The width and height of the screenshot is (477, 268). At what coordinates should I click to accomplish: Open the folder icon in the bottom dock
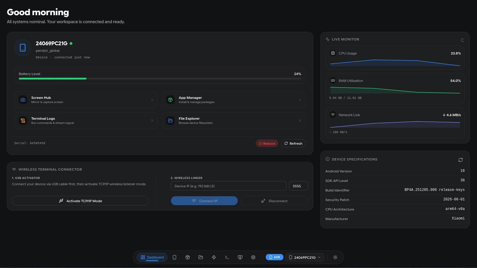click(x=201, y=257)
